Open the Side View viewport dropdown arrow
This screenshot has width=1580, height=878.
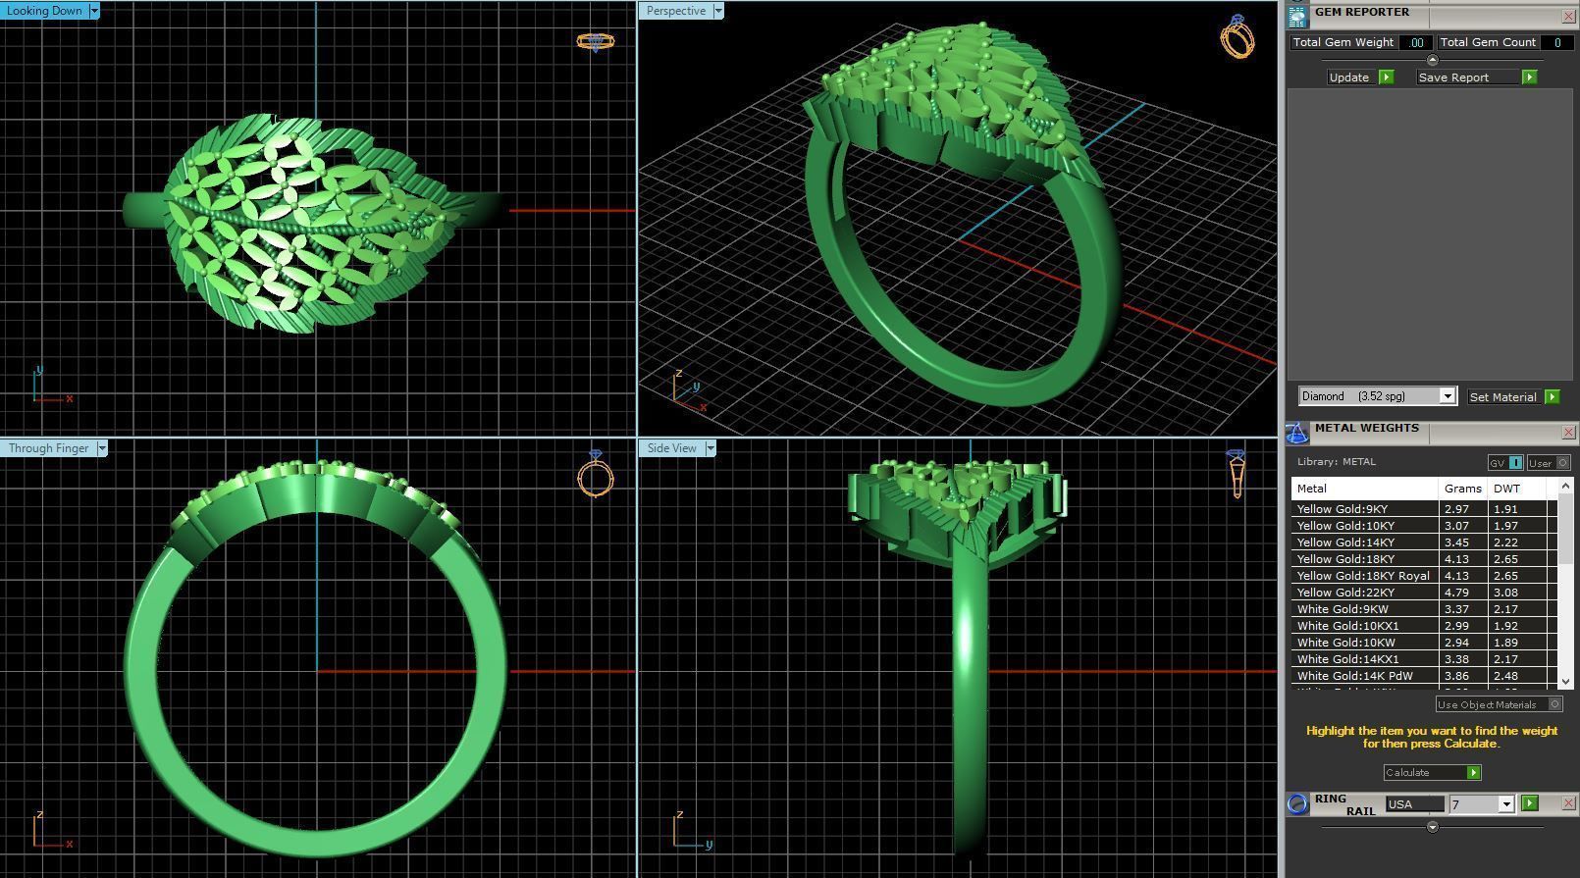coord(710,448)
